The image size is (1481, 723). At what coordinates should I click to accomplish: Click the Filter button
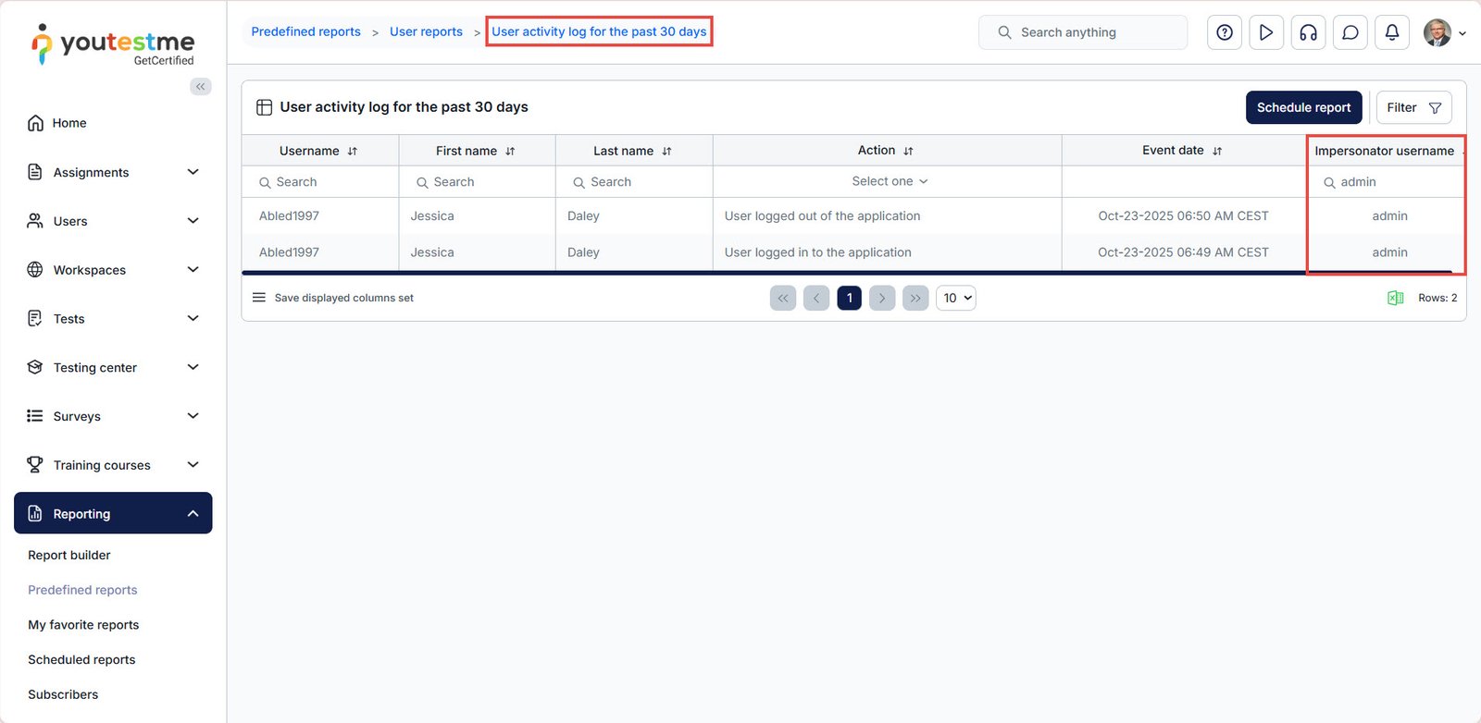coord(1413,107)
